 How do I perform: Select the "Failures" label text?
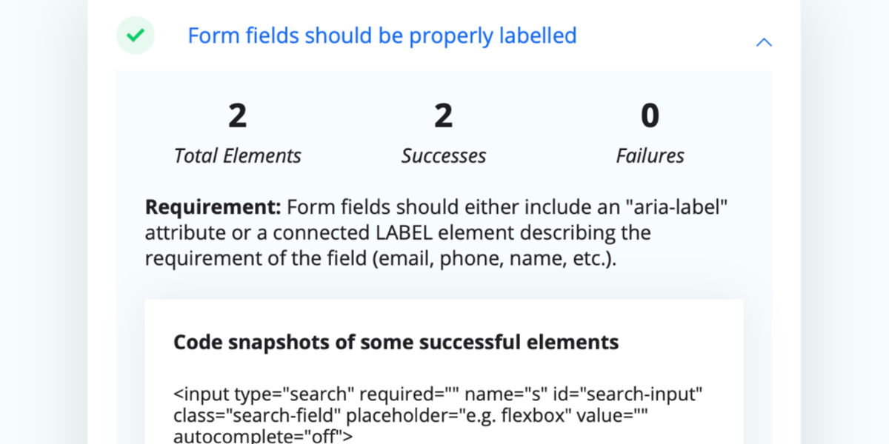650,156
